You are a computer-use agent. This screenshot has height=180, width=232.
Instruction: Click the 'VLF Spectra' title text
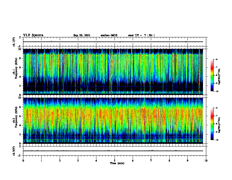coord(33,35)
